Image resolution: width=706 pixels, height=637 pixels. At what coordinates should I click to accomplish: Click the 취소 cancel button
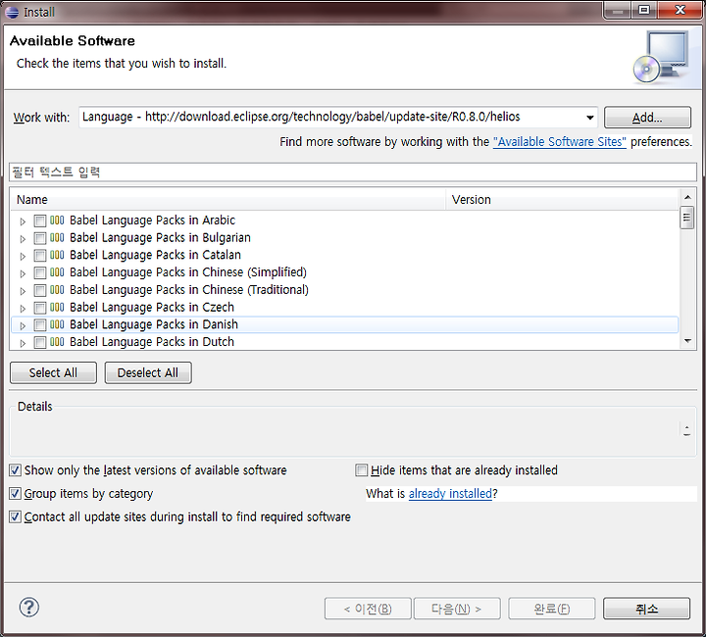[646, 609]
